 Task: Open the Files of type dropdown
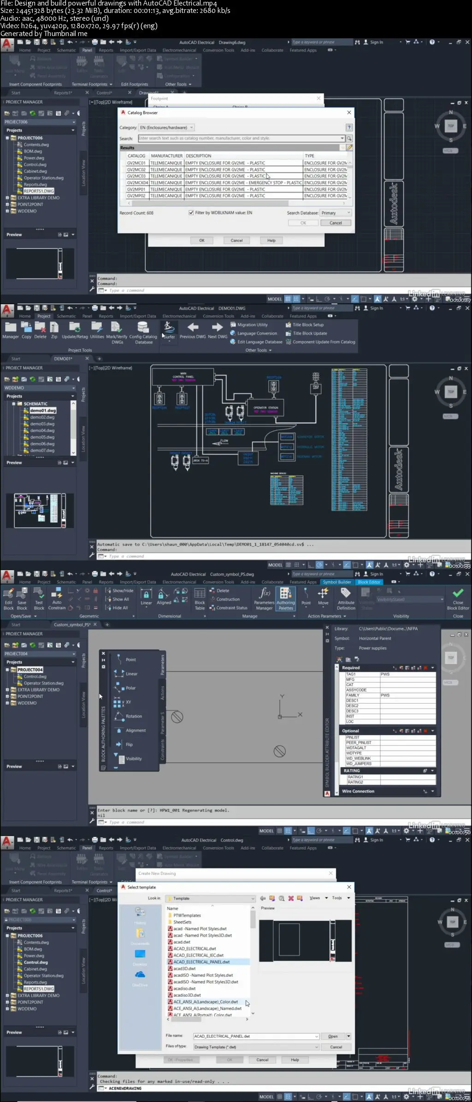pos(256,1047)
